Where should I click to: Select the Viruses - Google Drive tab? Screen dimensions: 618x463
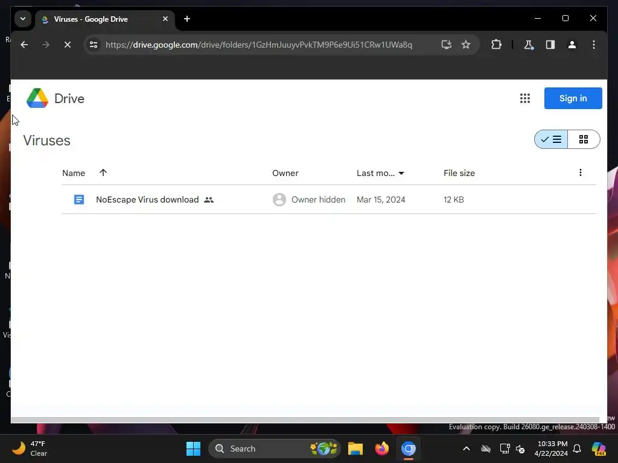(105, 19)
